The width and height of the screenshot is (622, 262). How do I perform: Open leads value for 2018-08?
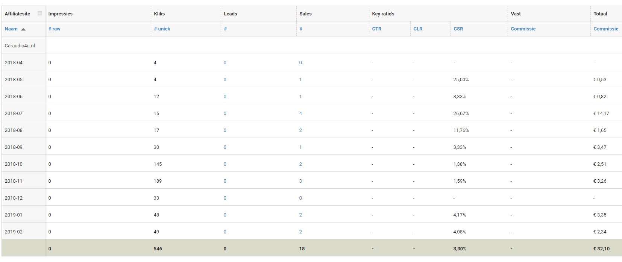225,130
